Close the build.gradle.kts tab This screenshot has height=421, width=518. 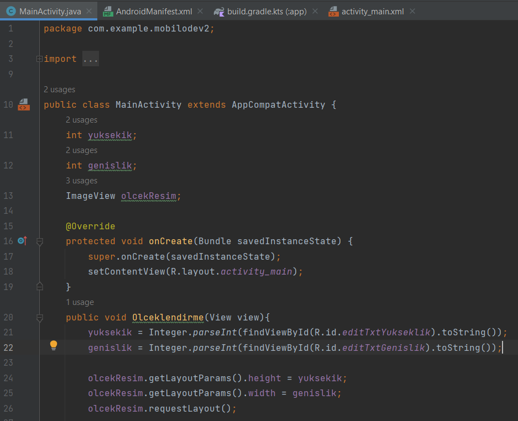(315, 11)
